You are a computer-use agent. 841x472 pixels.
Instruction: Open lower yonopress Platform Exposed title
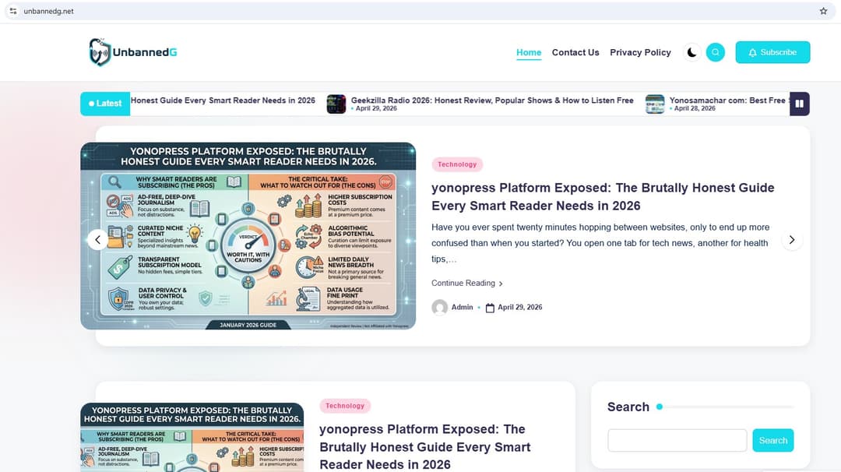click(425, 447)
